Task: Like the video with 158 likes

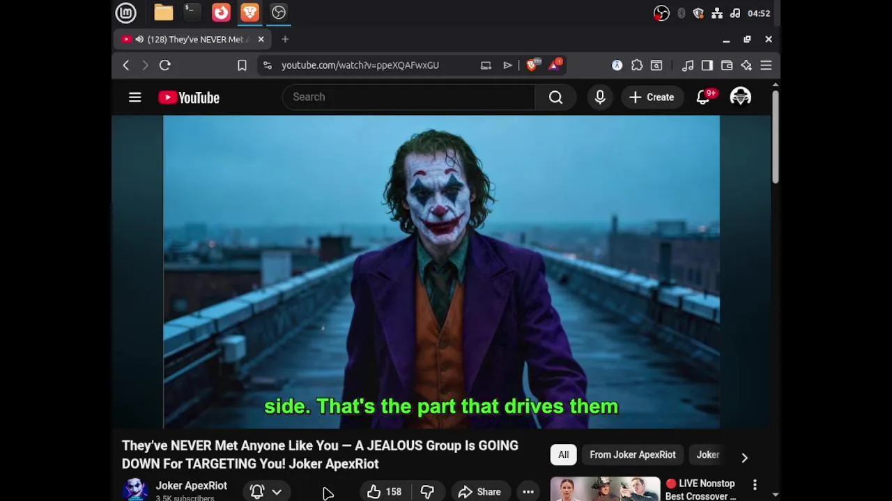Action: click(384, 492)
